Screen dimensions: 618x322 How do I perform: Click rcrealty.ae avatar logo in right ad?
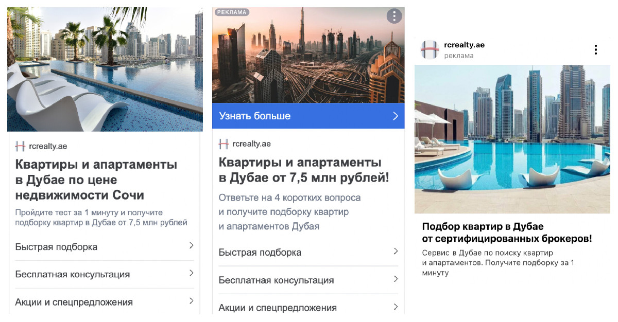pos(429,50)
